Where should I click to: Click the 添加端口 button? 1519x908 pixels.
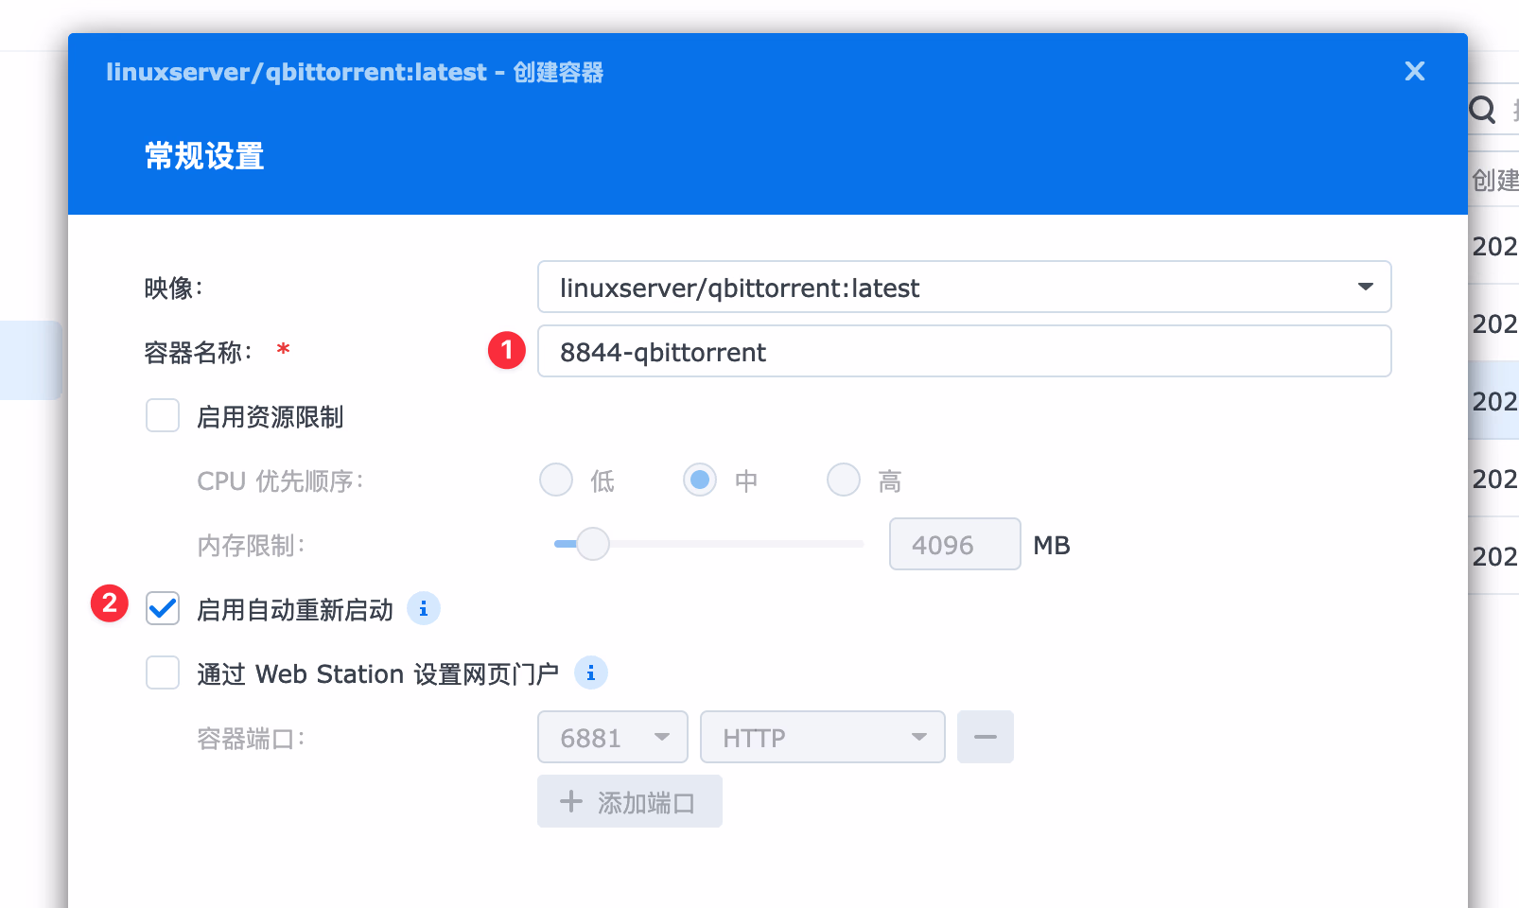coord(629,802)
